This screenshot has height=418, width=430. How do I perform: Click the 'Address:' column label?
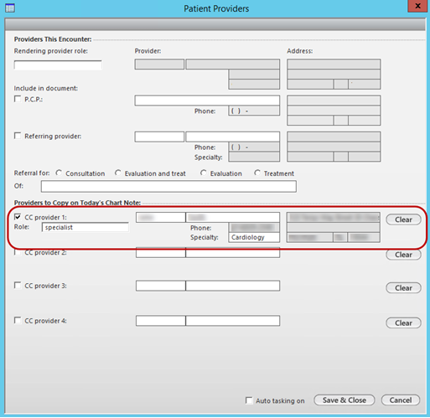click(x=300, y=51)
